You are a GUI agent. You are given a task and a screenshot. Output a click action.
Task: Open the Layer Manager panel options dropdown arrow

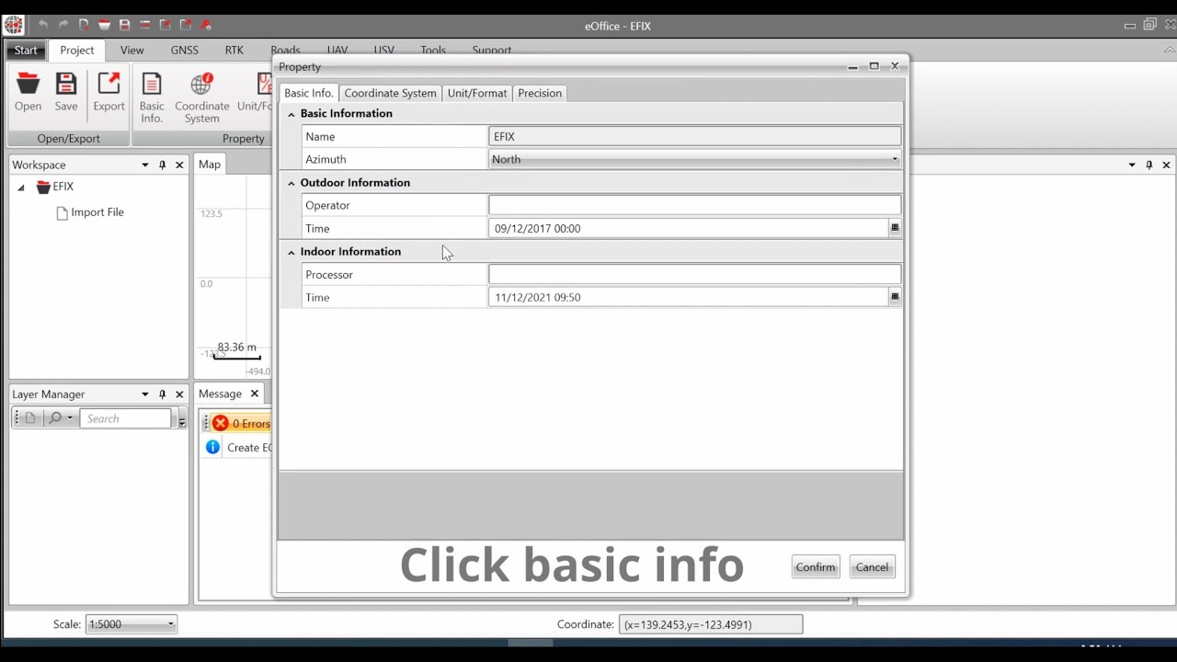tap(144, 394)
